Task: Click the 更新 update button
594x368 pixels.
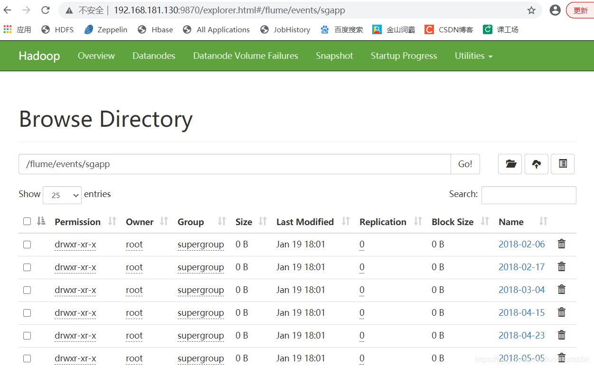Action: [580, 10]
